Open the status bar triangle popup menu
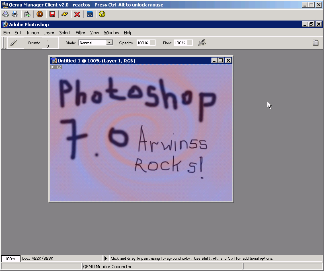Screen dimensions: 324x271 [105, 259]
